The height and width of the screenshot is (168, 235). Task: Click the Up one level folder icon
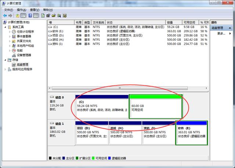click(17, 16)
